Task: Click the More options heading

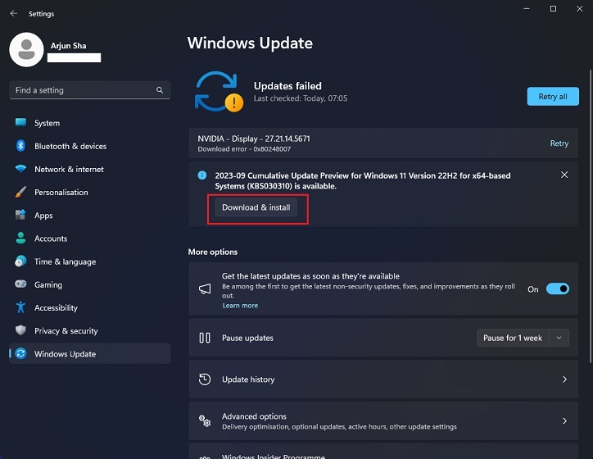Action: coord(212,252)
